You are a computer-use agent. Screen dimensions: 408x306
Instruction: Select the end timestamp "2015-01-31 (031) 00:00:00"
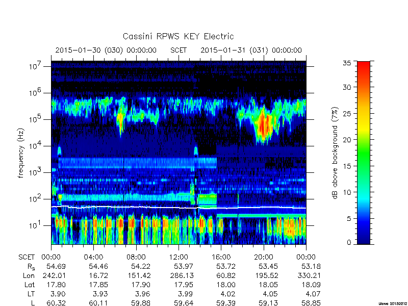[251, 50]
